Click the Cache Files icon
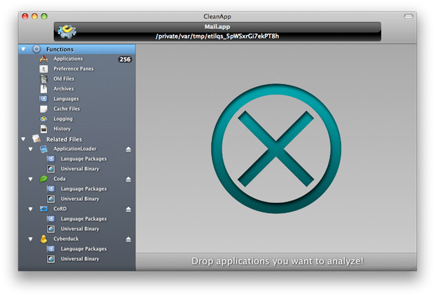 coord(43,109)
